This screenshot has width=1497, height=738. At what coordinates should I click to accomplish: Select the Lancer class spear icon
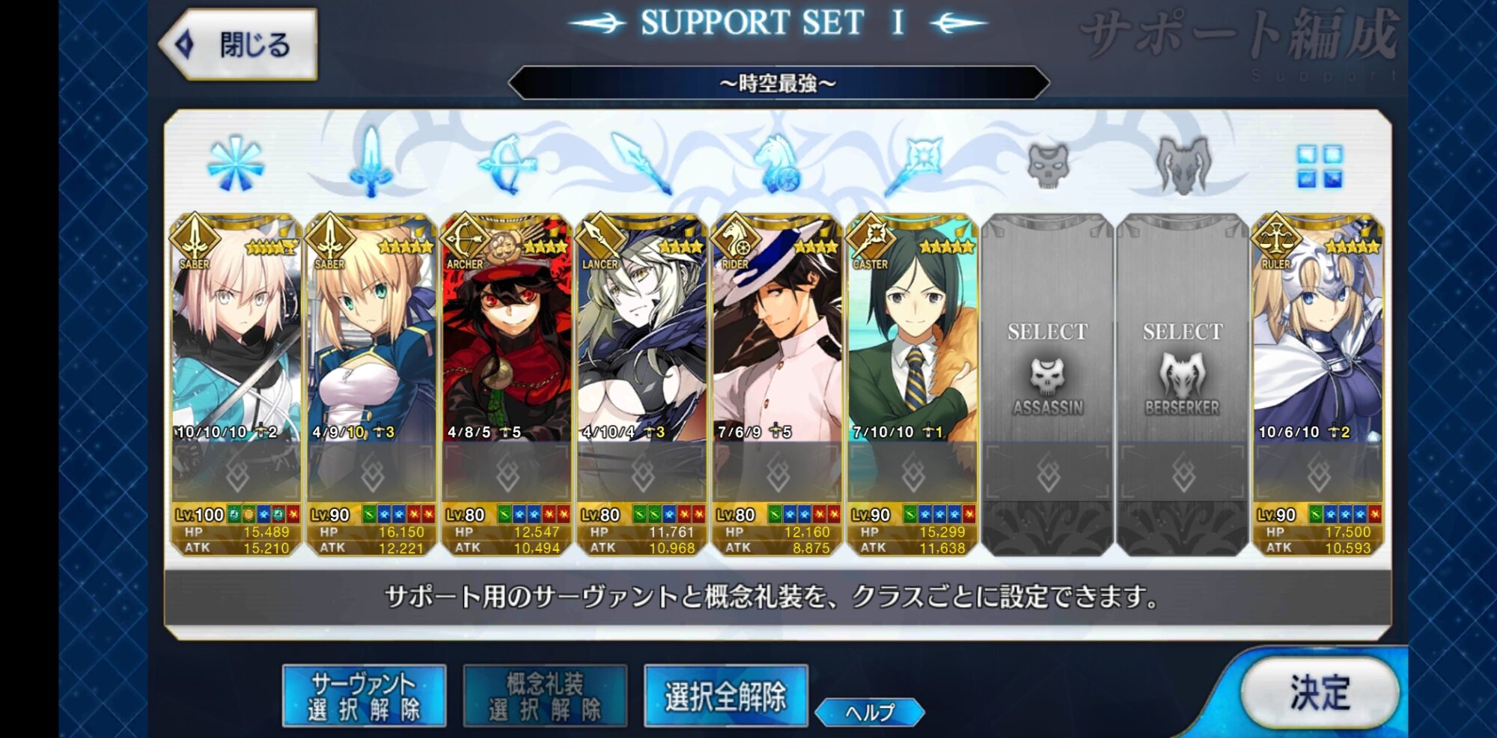(641, 163)
